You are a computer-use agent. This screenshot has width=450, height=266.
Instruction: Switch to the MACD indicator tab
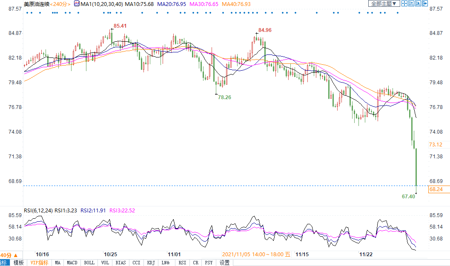click(x=72, y=263)
